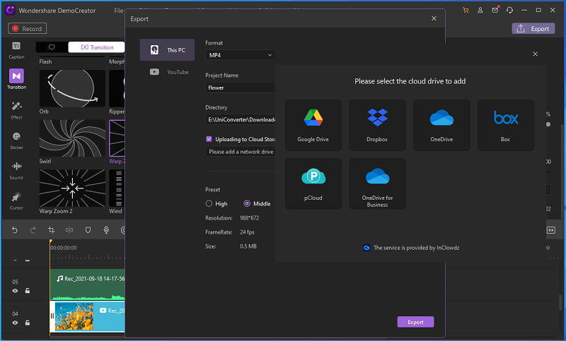Click the Record button
The width and height of the screenshot is (566, 341).
[28, 28]
